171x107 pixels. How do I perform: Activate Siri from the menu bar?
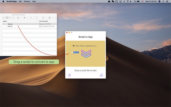(159, 1)
